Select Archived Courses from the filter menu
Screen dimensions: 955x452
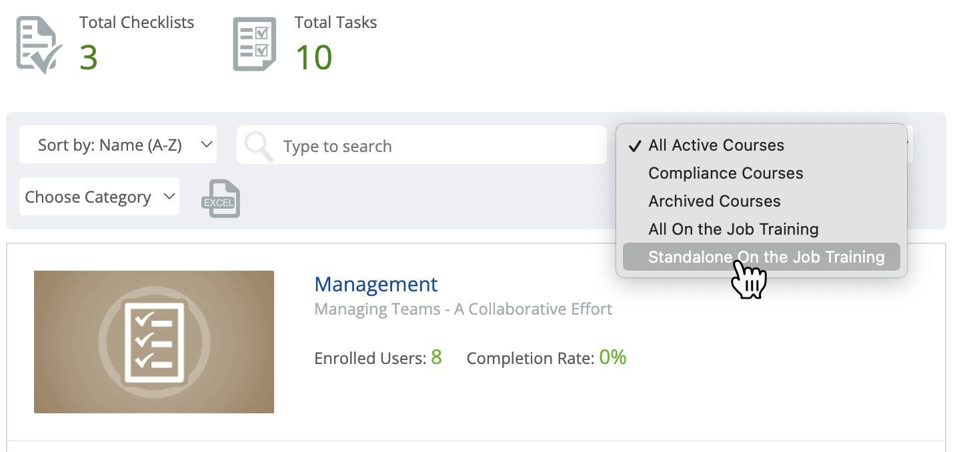[x=714, y=201]
